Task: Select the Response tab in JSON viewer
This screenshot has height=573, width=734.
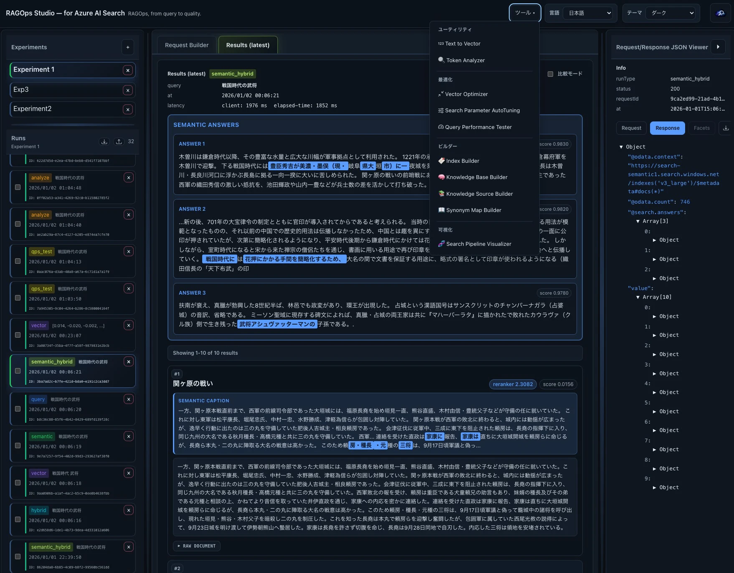Action: click(668, 128)
